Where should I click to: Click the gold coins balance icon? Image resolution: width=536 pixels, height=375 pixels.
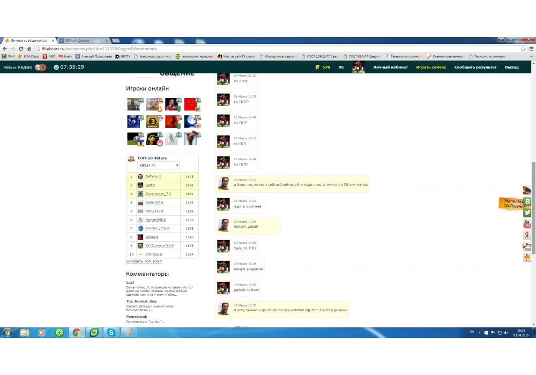coord(317,67)
